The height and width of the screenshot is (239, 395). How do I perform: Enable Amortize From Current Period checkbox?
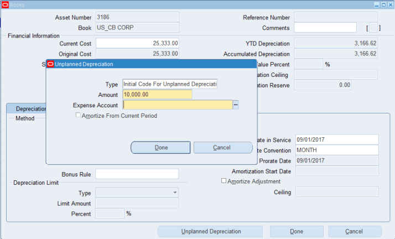coord(78,116)
